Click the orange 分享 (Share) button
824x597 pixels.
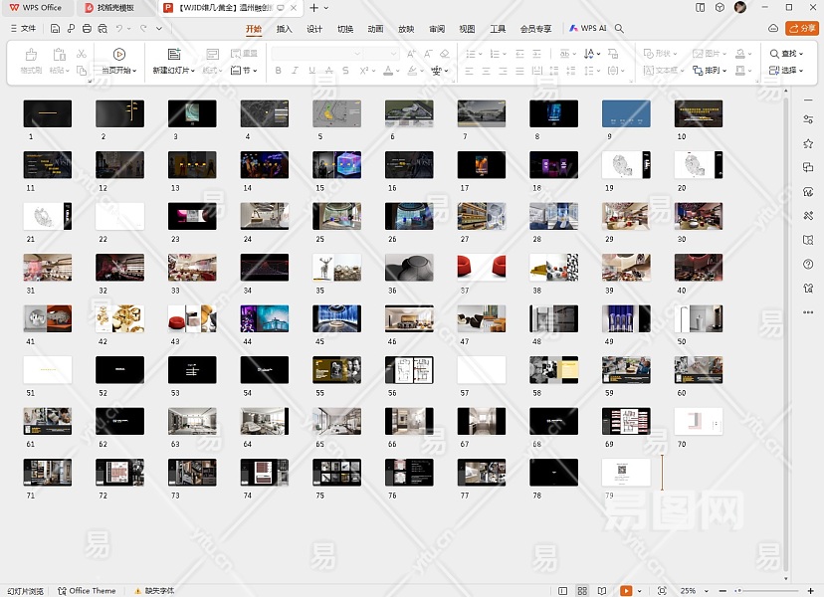[x=801, y=29]
